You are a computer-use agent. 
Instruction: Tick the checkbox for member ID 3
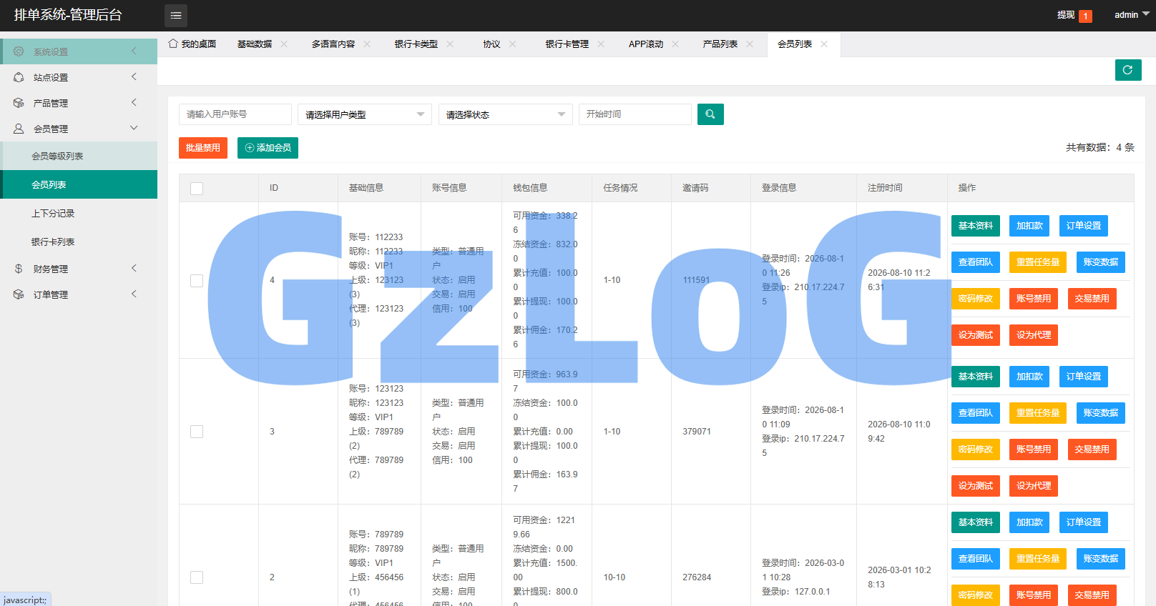[x=197, y=432]
